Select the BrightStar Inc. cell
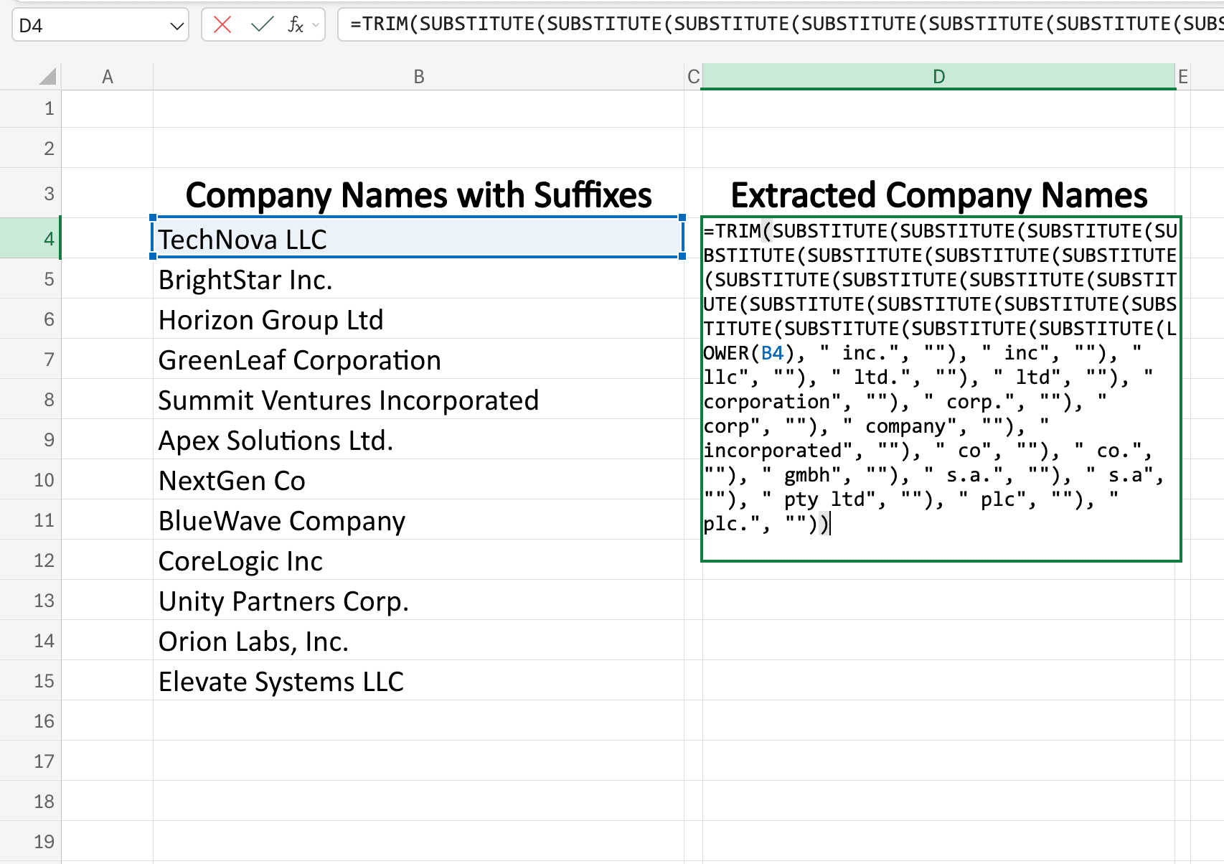 (x=418, y=279)
